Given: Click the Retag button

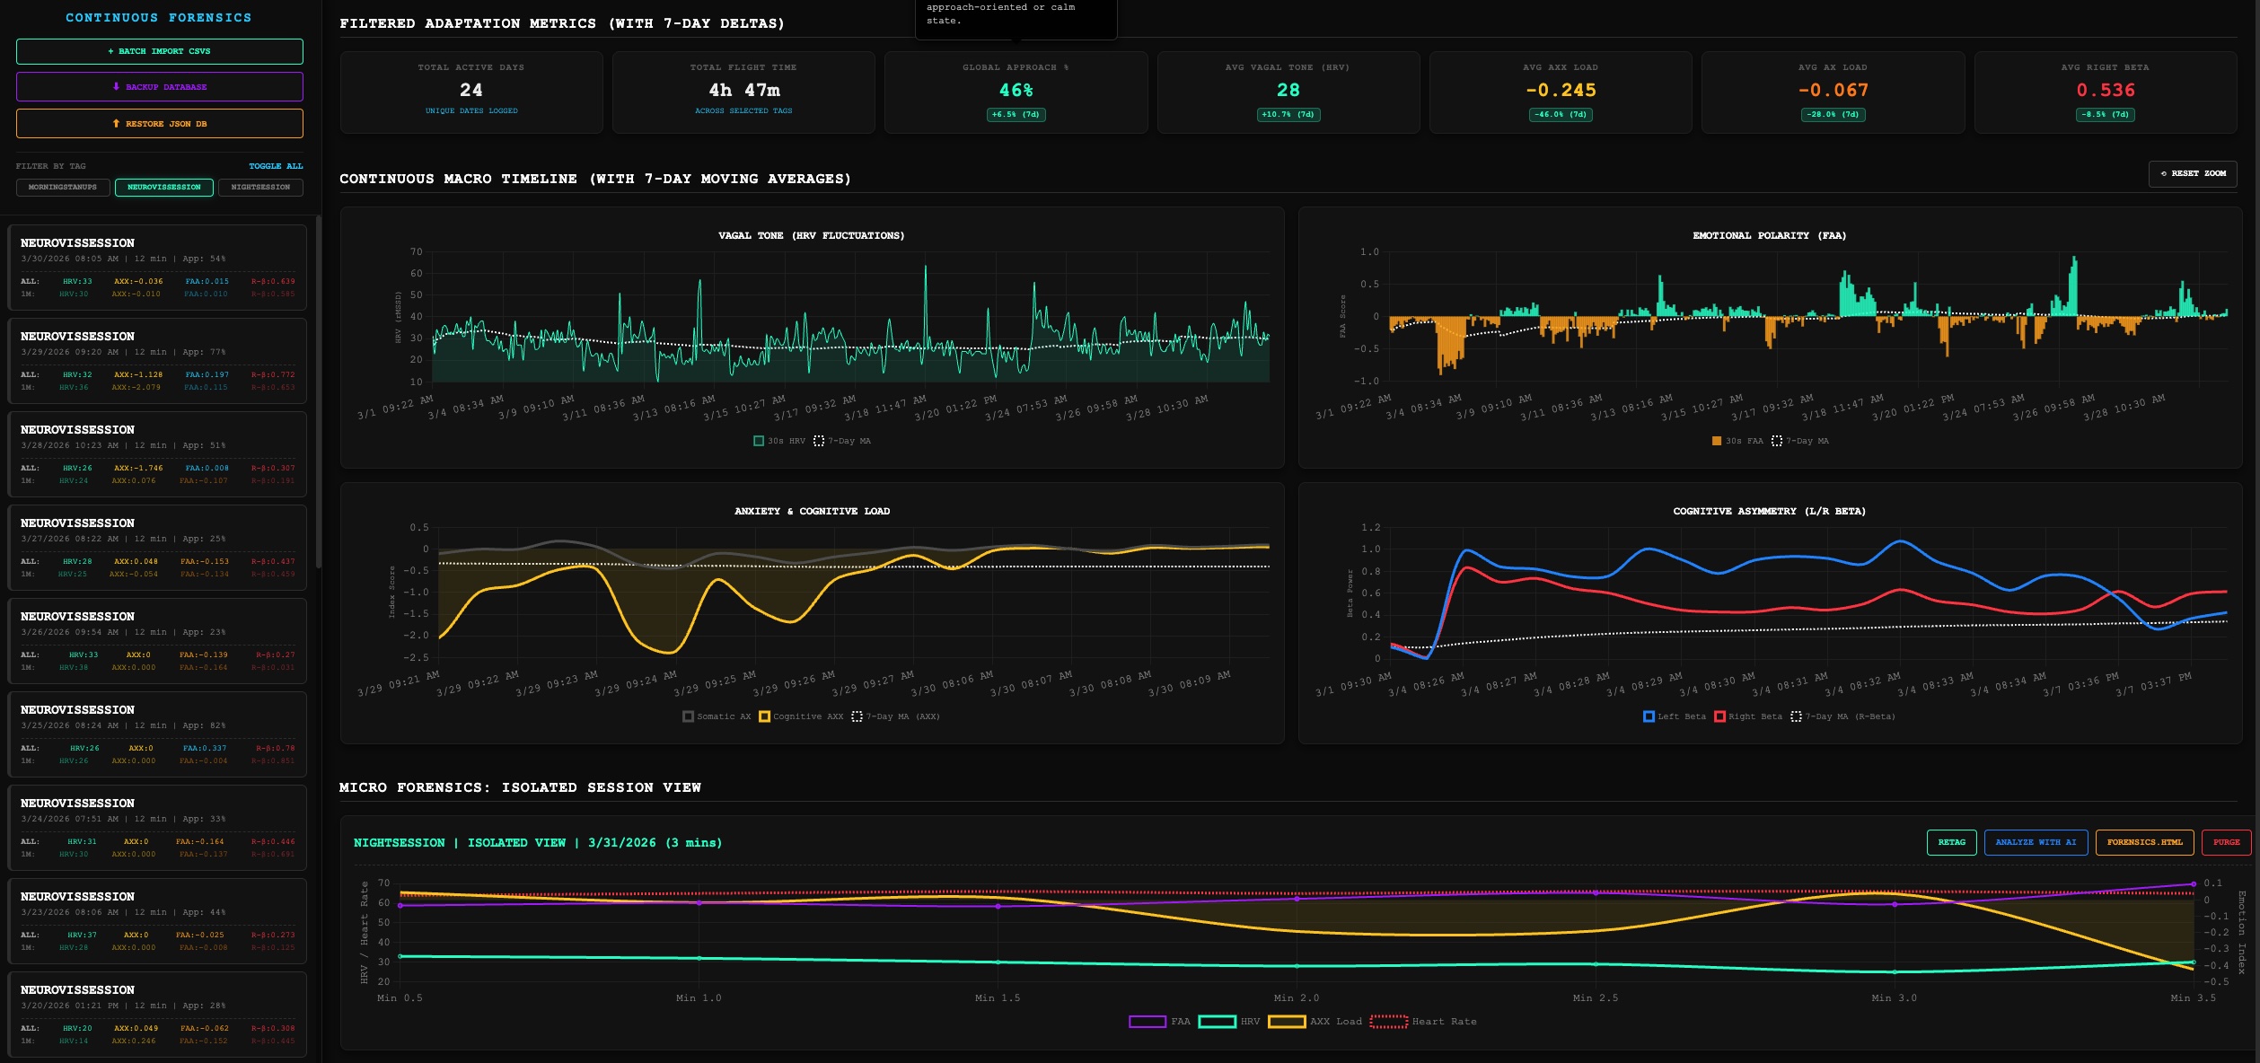Looking at the screenshot, I should tap(1952, 842).
